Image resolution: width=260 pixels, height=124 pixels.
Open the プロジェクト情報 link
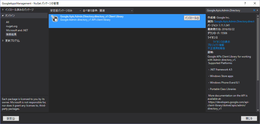point(216,45)
